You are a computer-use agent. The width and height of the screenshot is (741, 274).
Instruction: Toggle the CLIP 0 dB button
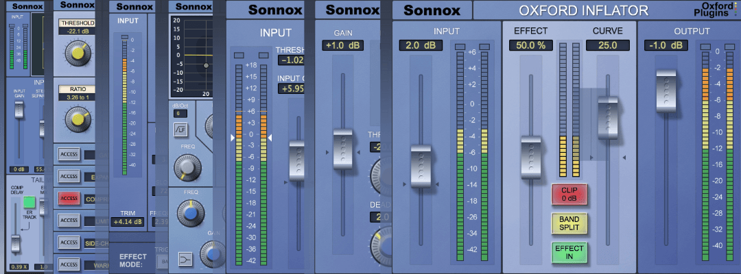tap(569, 194)
